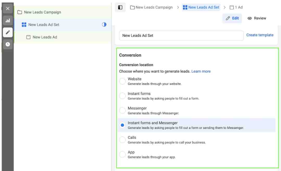Choose the Calls conversion location
Image resolution: width=281 pixels, height=171 pixels.
[x=122, y=140]
